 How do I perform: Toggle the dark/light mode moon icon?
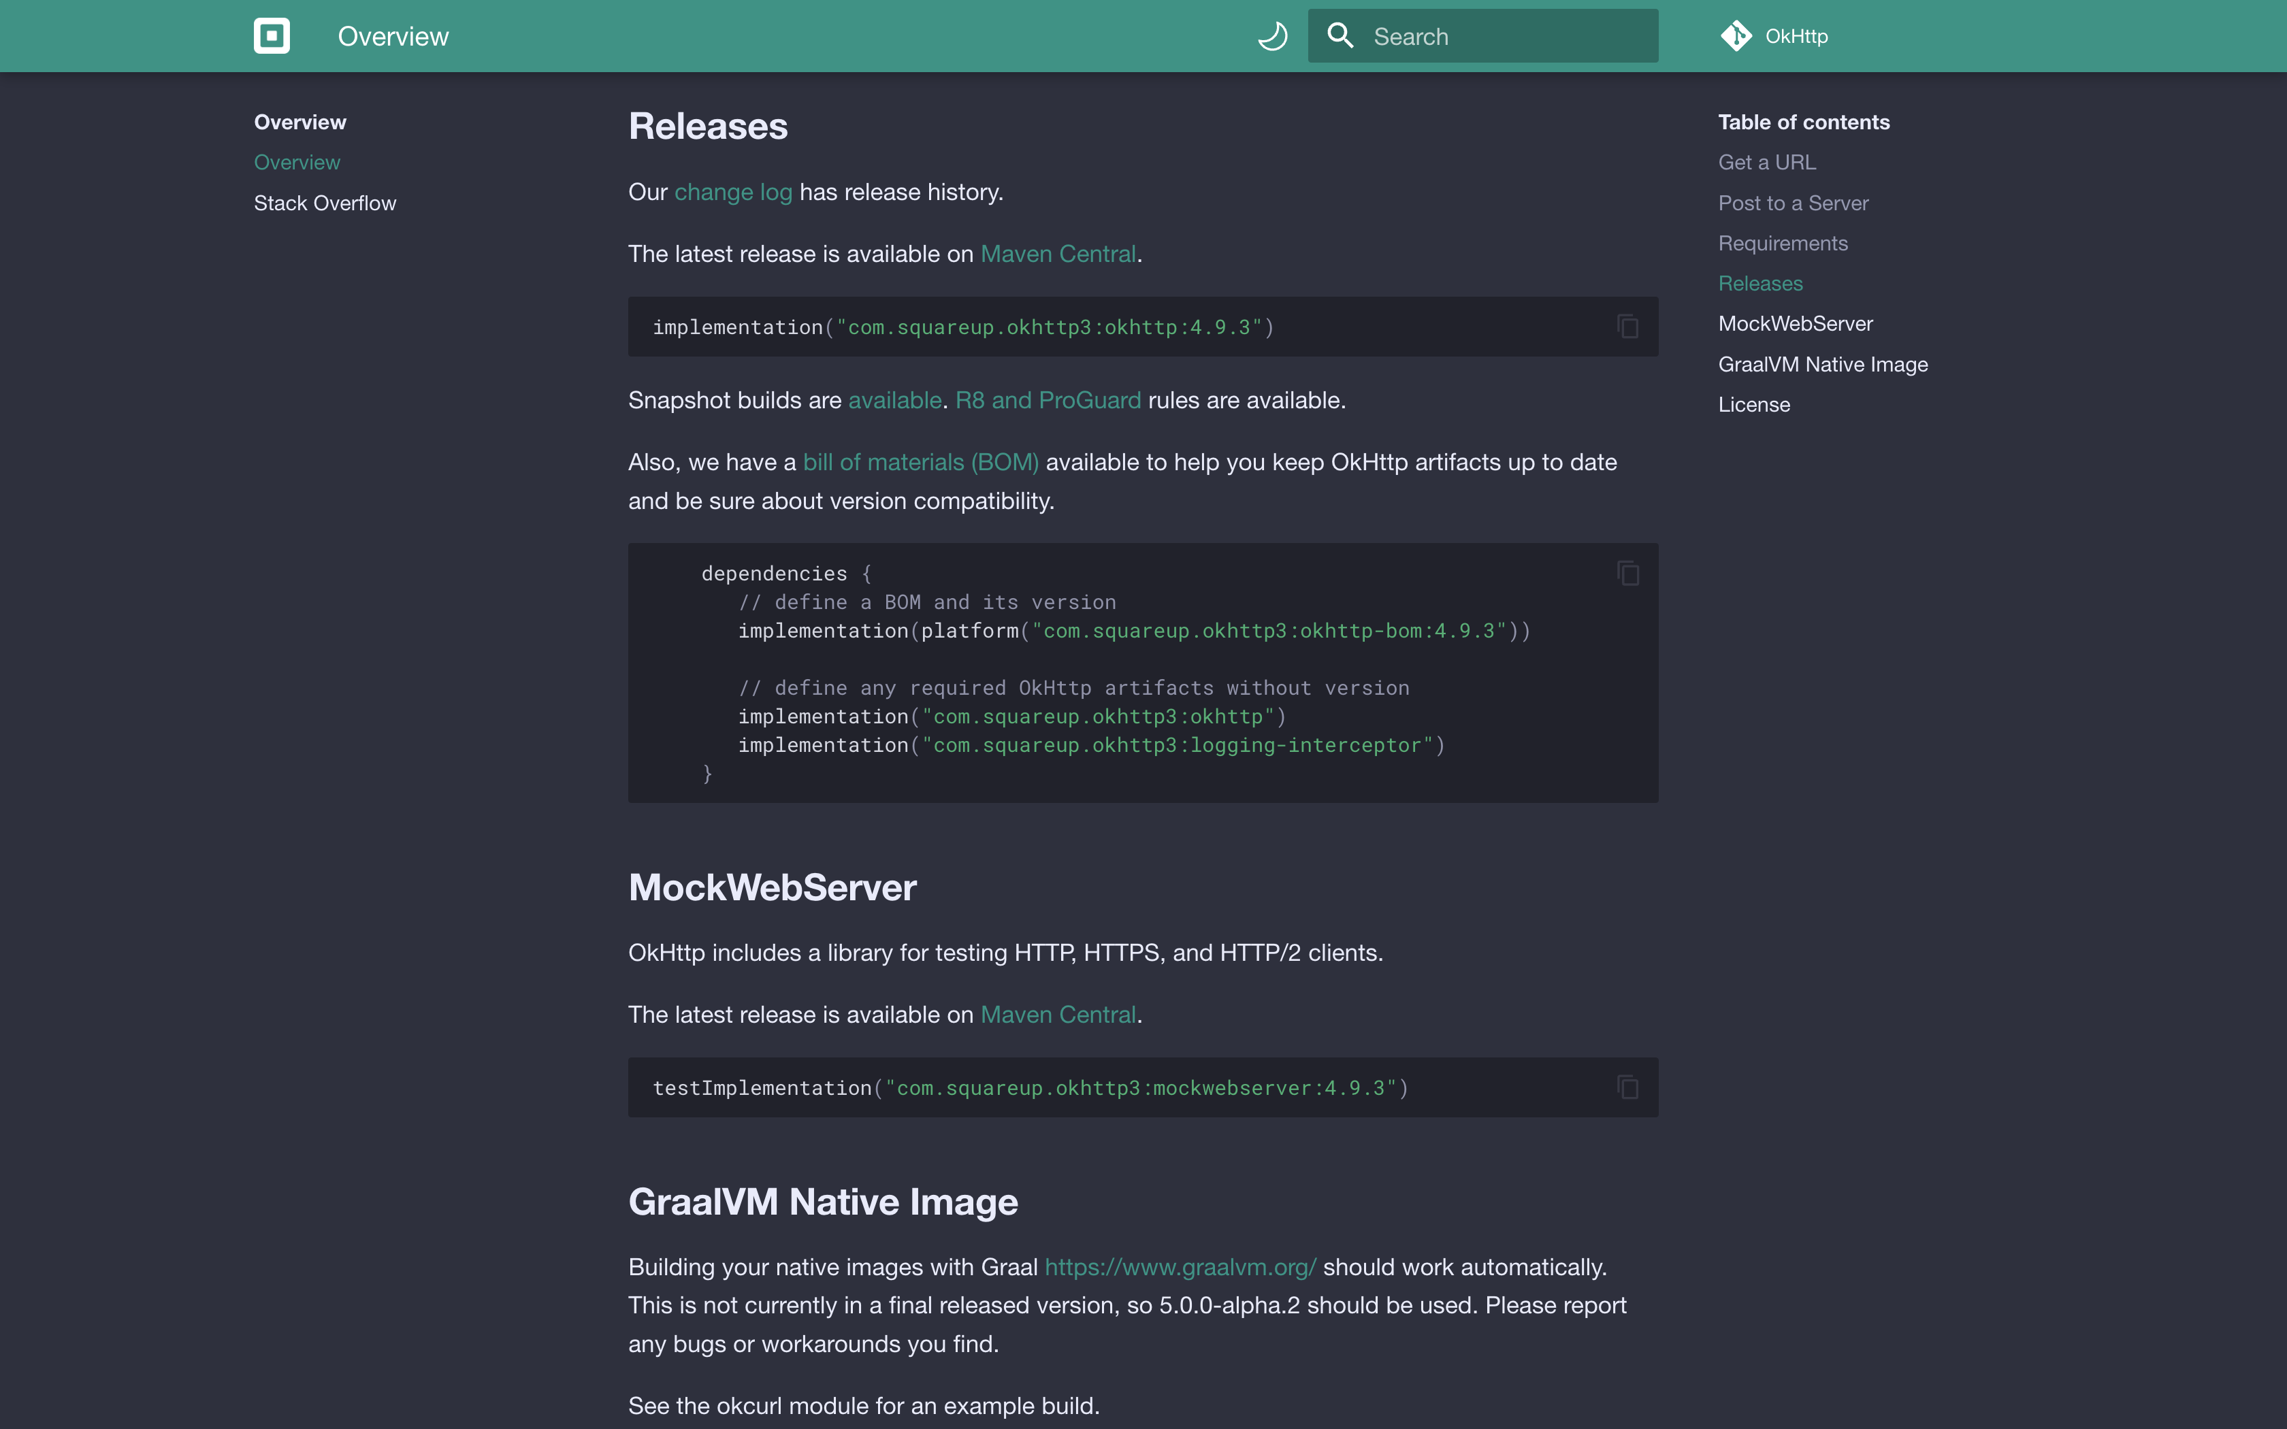point(1272,36)
